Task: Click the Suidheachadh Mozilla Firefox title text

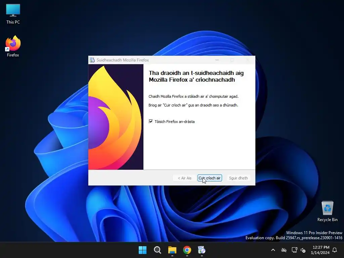Action: 123,60
